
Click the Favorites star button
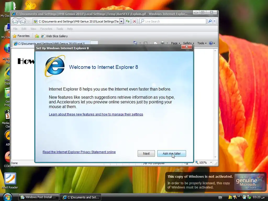21,36
